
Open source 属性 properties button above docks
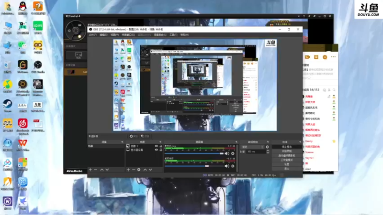click(134, 136)
